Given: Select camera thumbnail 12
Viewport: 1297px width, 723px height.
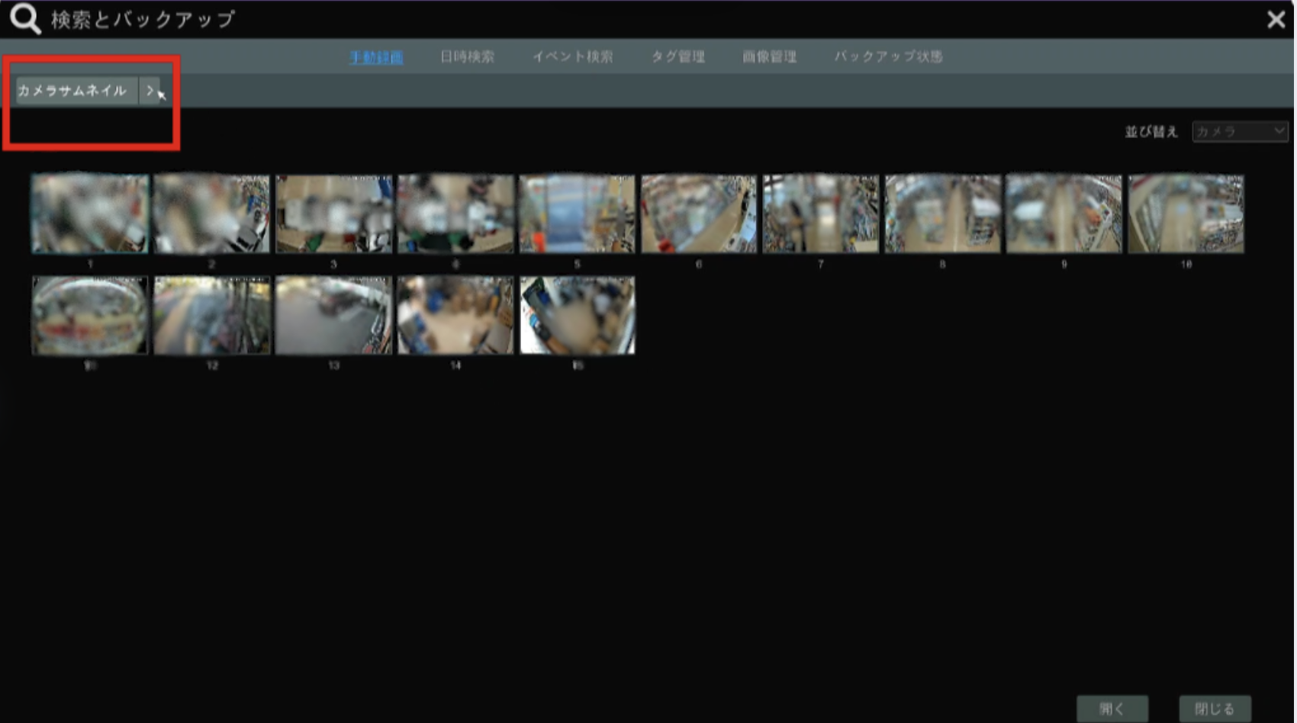Looking at the screenshot, I should (211, 315).
